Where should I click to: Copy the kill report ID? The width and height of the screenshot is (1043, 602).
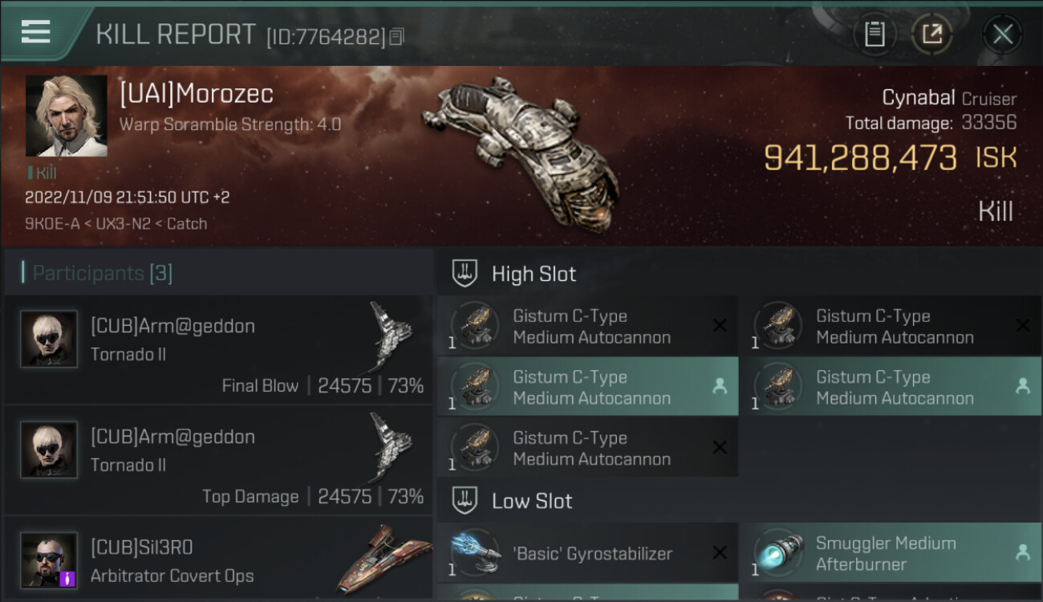click(x=397, y=37)
